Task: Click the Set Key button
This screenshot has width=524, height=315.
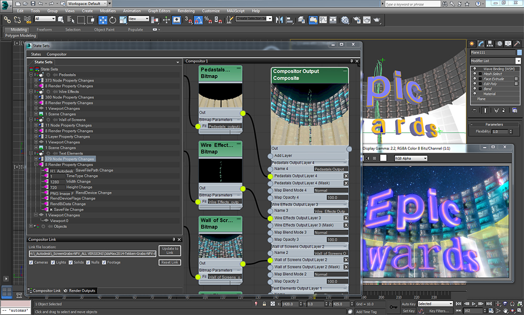Action: click(408, 311)
